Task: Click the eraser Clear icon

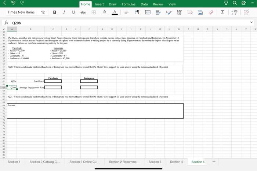Action: tap(211, 12)
